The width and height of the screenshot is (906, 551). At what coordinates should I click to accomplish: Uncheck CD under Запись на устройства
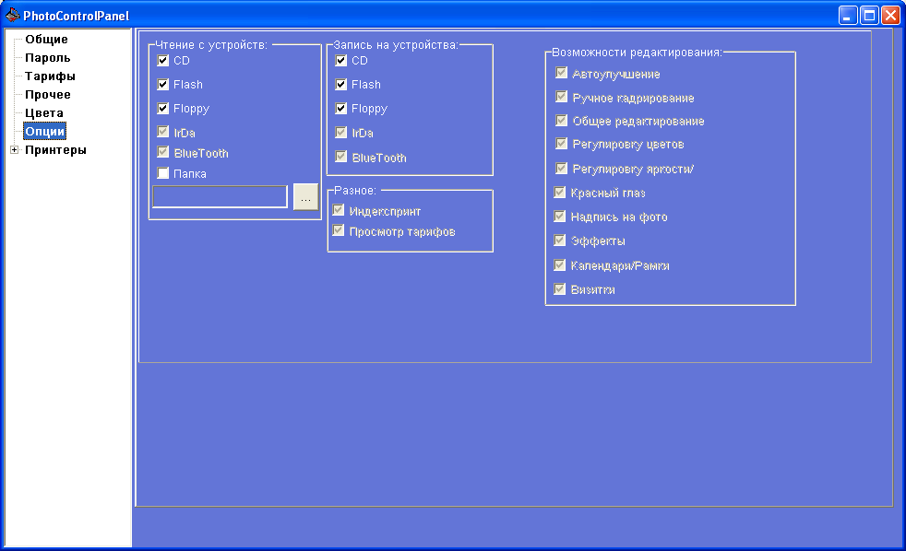(x=341, y=60)
